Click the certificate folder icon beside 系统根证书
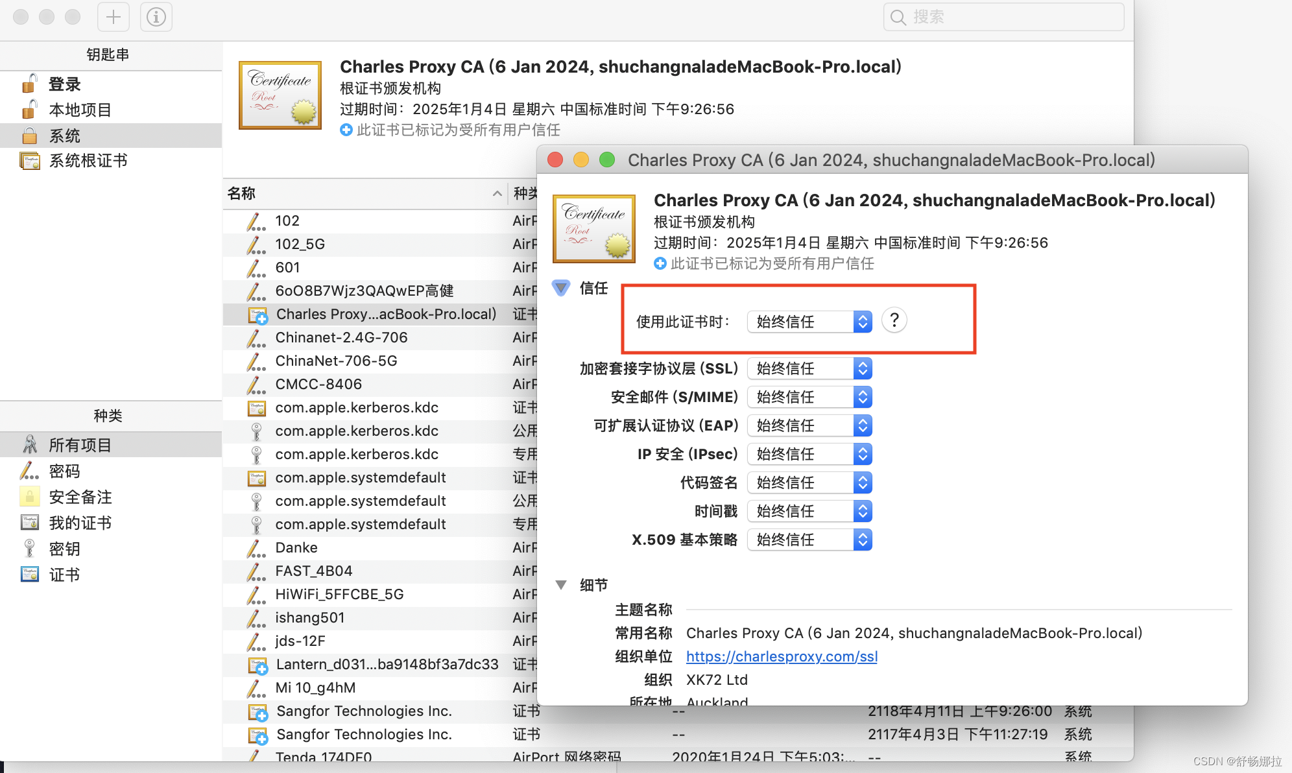Image resolution: width=1292 pixels, height=773 pixels. coord(30,161)
